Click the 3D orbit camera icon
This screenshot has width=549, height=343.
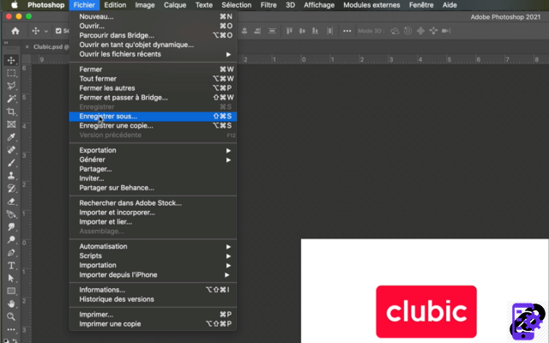pos(395,31)
